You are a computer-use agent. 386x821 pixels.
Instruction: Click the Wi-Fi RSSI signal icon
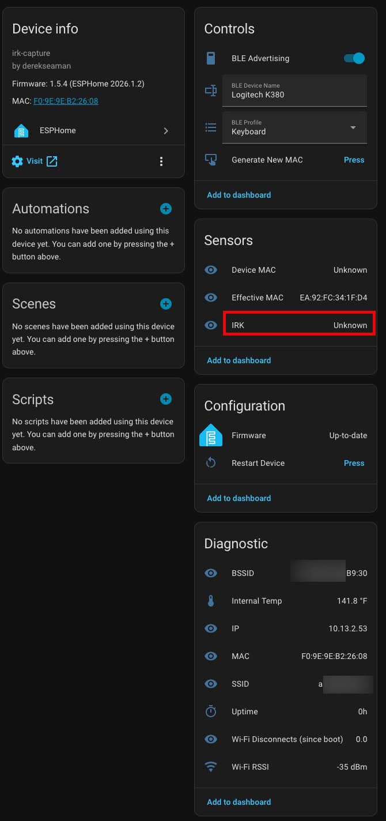click(x=211, y=767)
